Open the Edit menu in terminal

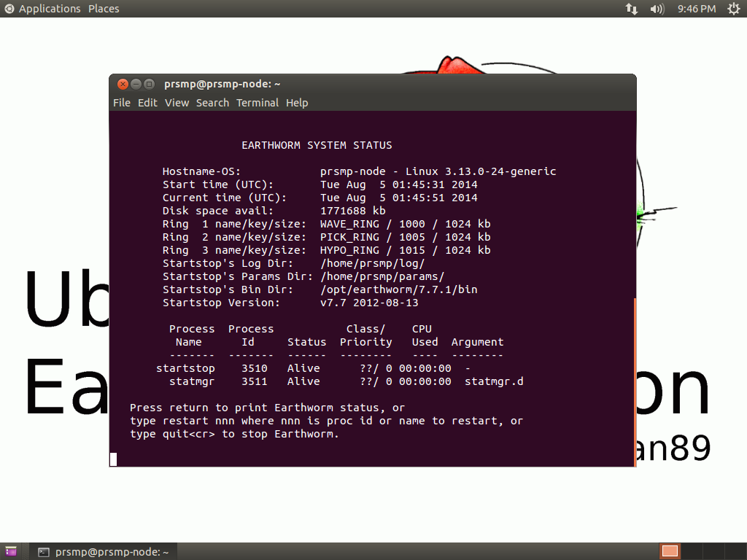pyautogui.click(x=147, y=103)
